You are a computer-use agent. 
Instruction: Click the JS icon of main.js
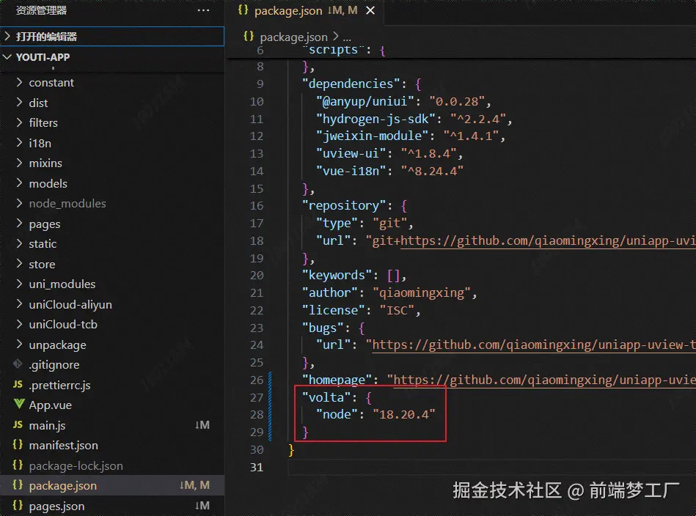coord(18,425)
